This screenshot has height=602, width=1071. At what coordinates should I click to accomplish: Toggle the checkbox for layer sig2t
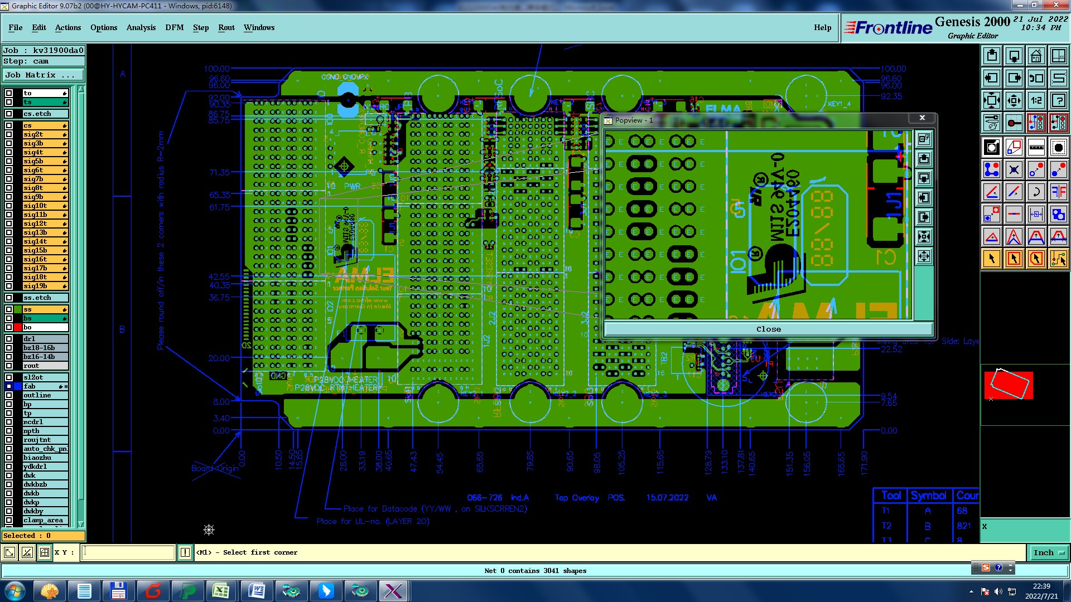[9, 134]
